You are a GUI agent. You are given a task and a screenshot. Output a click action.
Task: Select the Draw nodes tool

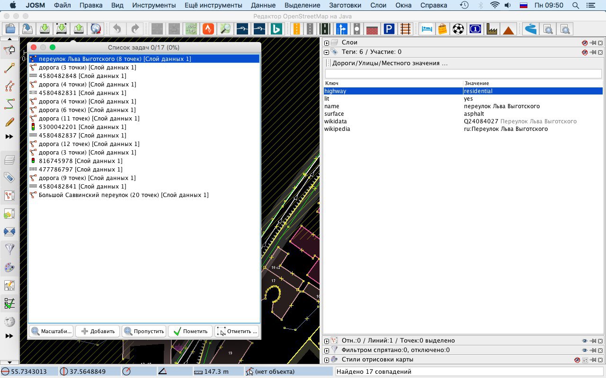pos(9,69)
